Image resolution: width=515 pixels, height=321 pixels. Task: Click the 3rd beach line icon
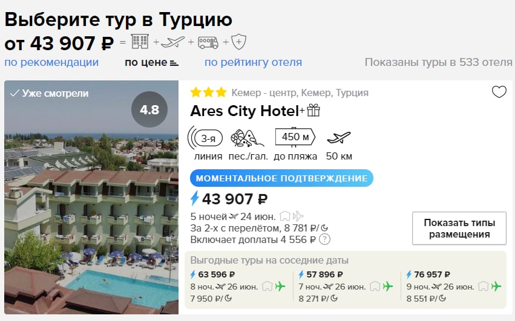pos(205,138)
